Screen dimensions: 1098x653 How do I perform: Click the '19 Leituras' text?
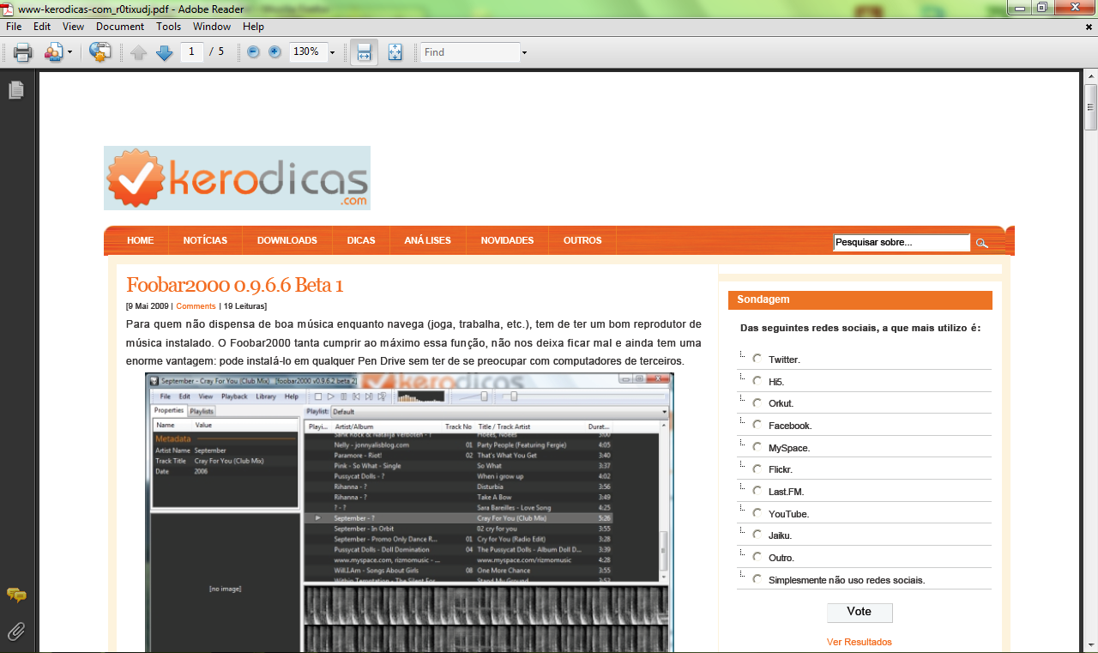(x=245, y=305)
